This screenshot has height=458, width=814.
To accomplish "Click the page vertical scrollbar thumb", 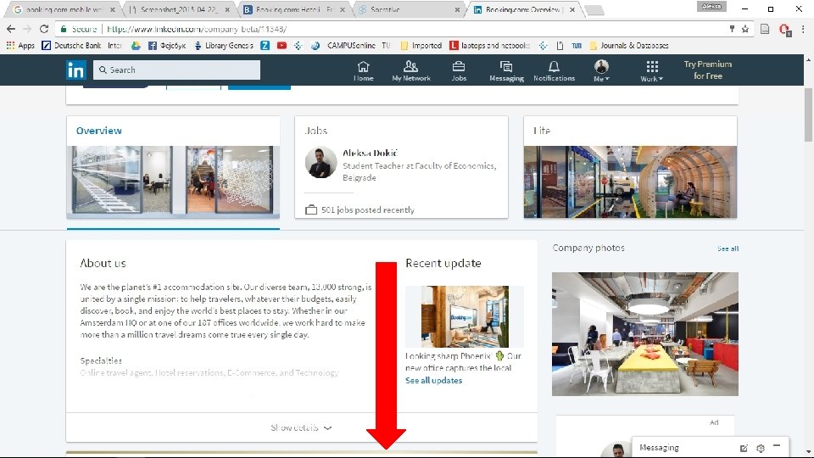I will (x=808, y=114).
